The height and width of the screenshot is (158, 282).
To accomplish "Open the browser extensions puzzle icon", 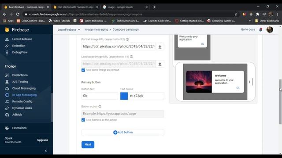I will coord(257,14).
